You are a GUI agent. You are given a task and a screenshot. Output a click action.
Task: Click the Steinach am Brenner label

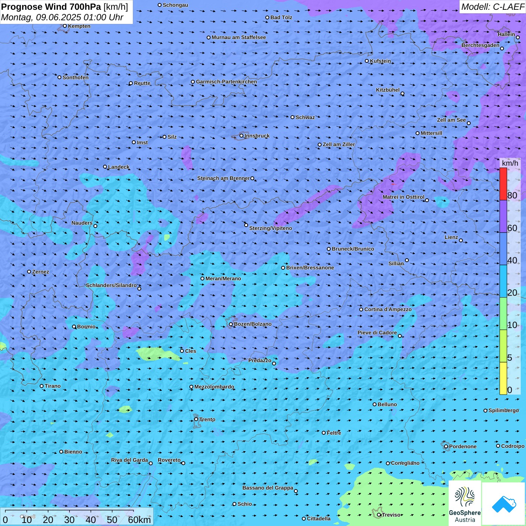pyautogui.click(x=224, y=178)
